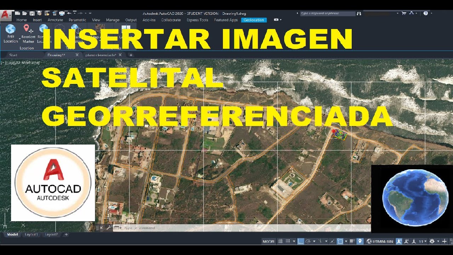Click the New drawing icon in quick access toolbar
Viewport: 453px width, 255px height.
[17, 13]
